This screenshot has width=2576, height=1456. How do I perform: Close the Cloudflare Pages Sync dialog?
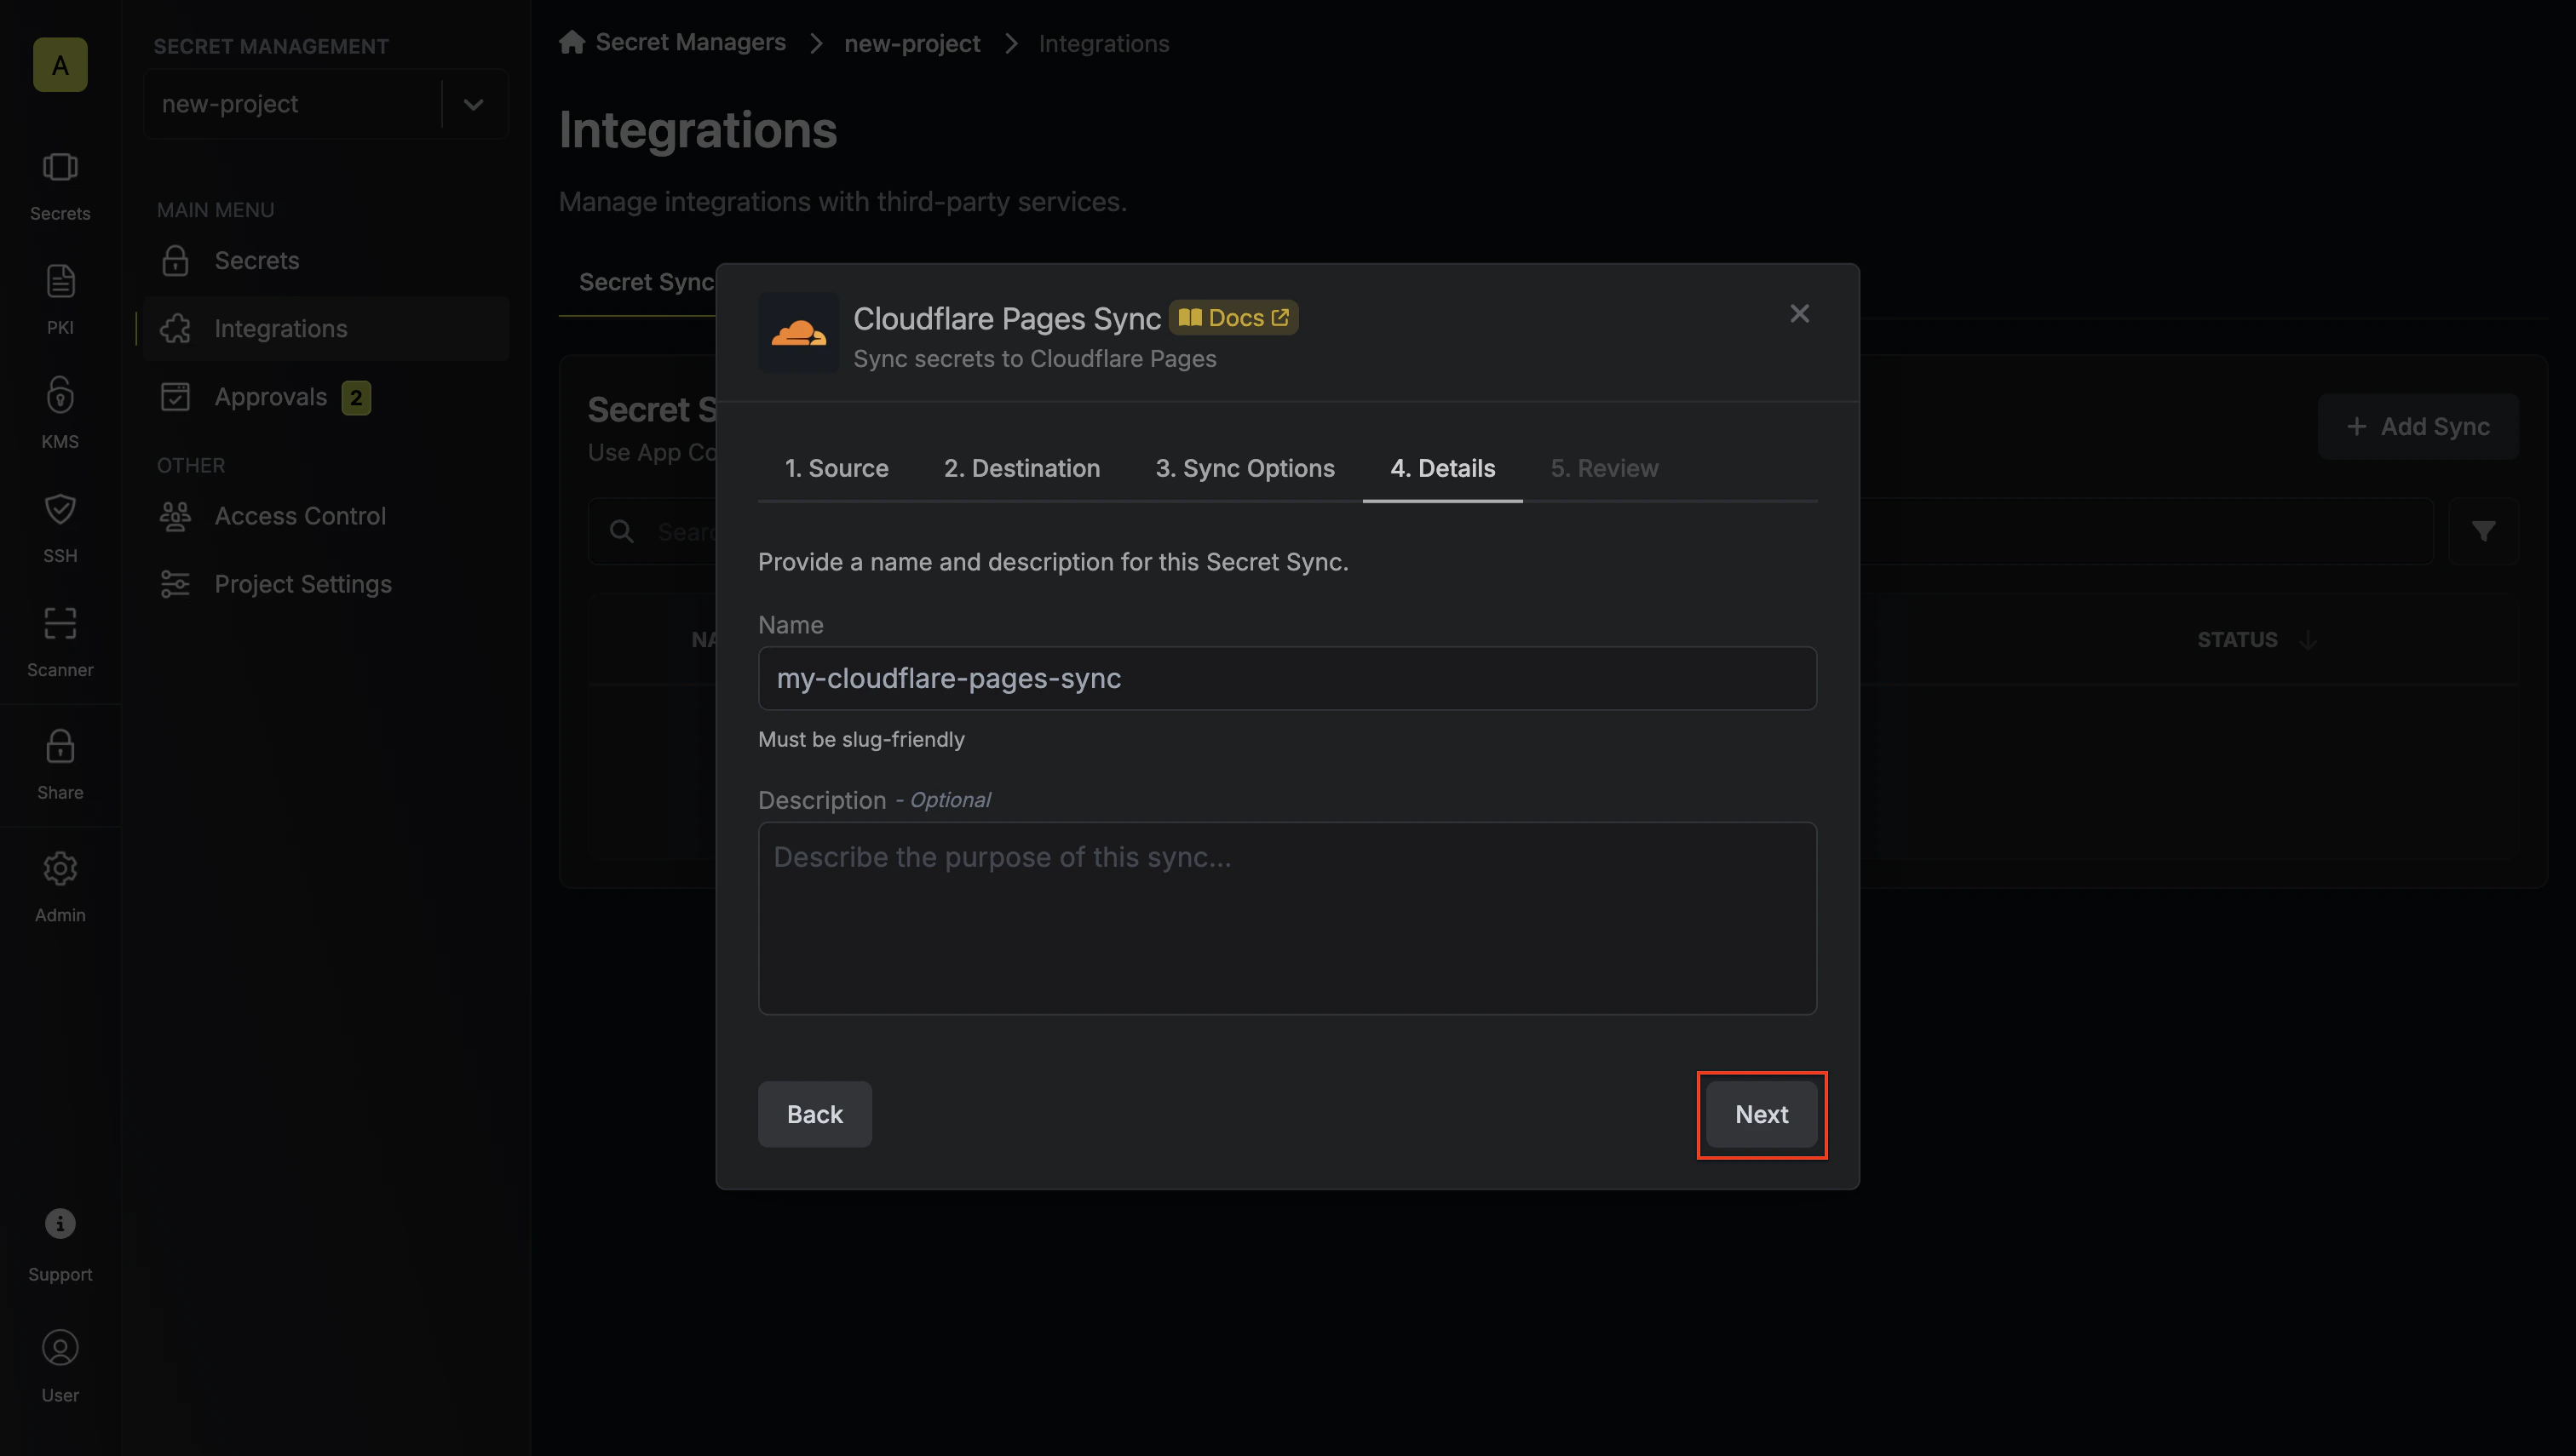(1799, 314)
